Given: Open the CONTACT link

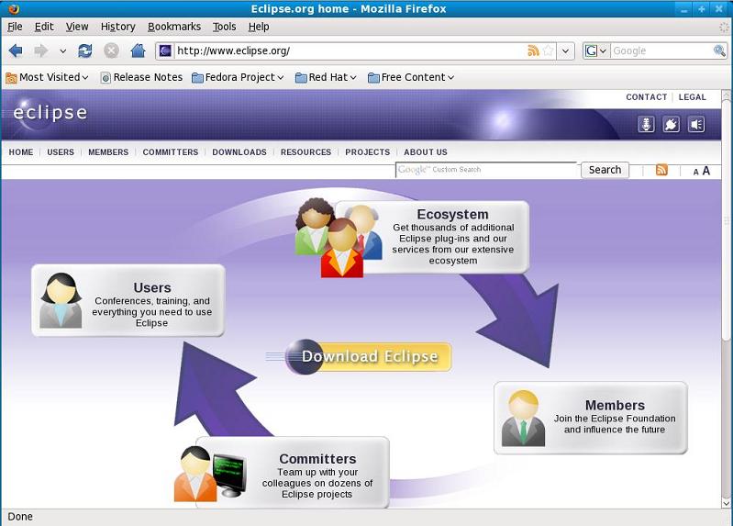Looking at the screenshot, I should (646, 97).
